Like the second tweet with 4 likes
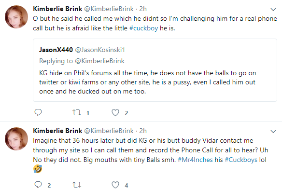The width and height of the screenshot is (282, 189). [x=115, y=185]
